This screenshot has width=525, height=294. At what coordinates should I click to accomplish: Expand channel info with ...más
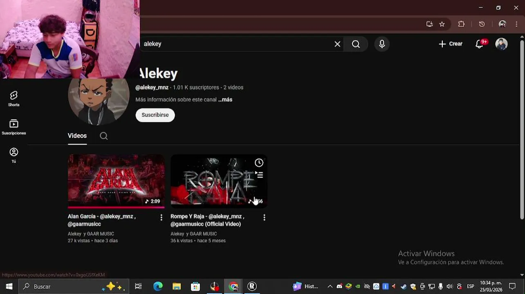click(225, 100)
